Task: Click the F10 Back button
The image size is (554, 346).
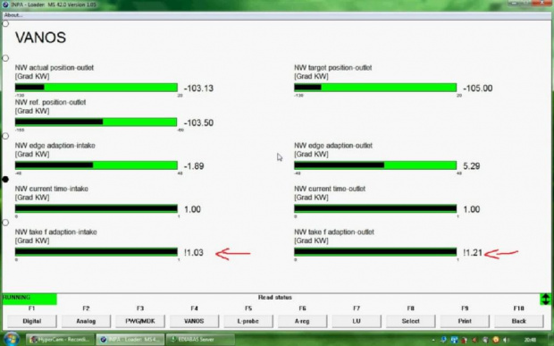Action: coord(518,321)
